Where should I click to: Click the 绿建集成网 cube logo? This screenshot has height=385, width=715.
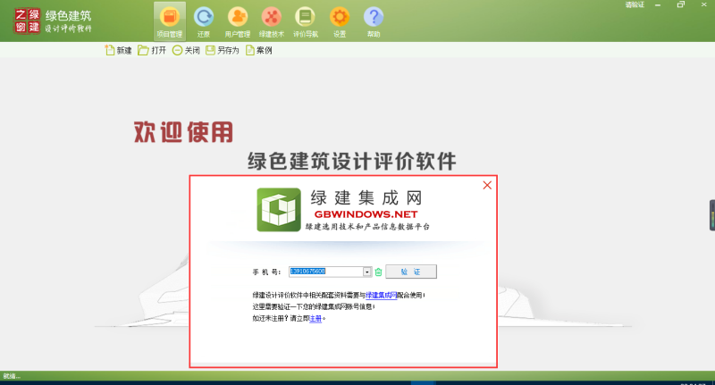coord(279,210)
